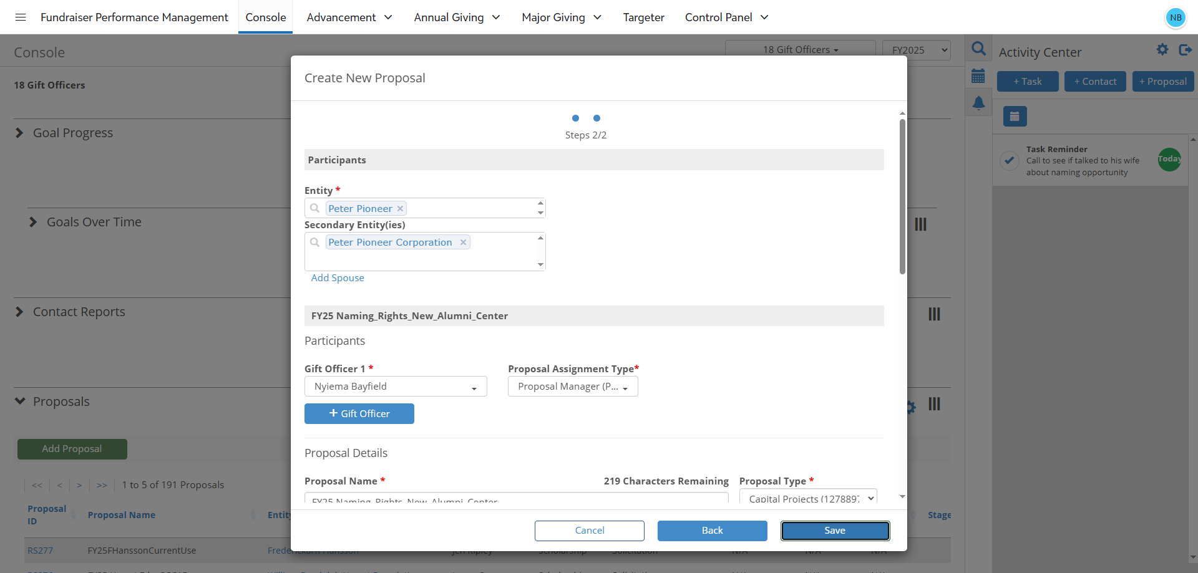This screenshot has height=573, width=1198.
Task: Open the Annual Giving menu
Action: 457,17
